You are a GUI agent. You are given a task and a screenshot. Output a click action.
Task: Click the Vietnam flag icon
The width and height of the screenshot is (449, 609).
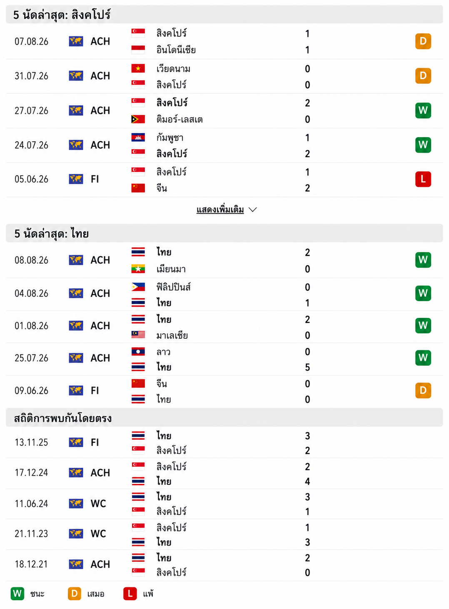[138, 68]
